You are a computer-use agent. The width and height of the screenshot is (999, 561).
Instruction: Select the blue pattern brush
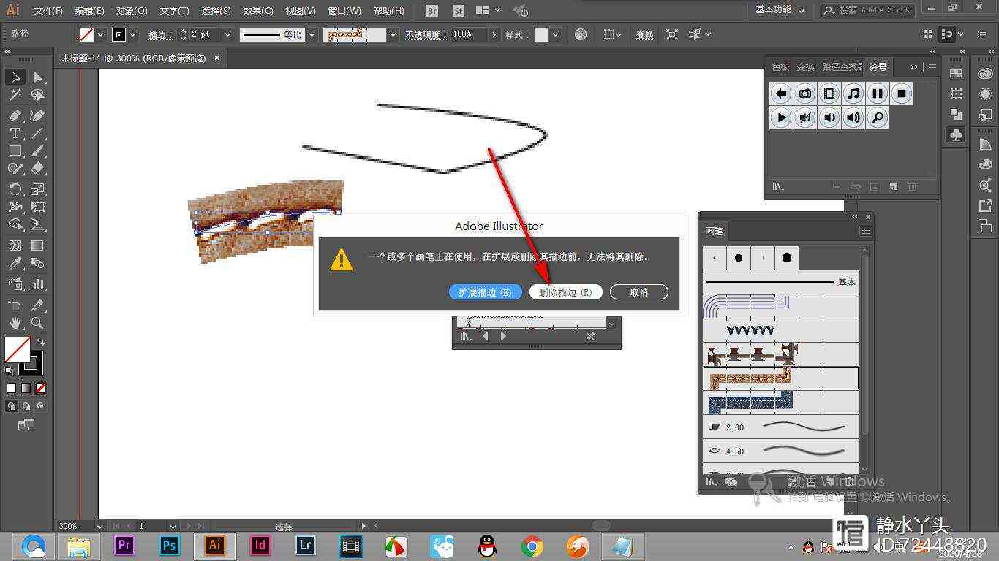point(780,402)
